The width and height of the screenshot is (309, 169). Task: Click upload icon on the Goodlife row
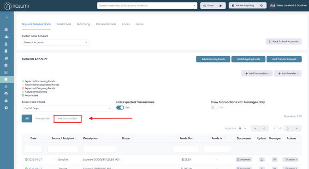pyautogui.click(x=261, y=159)
